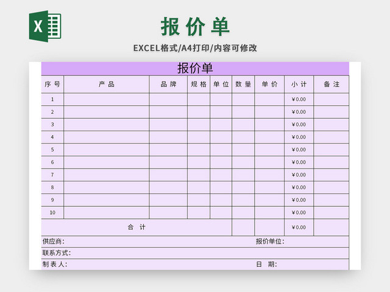Click serial number cell 10
This screenshot has width=390, height=292.
pyautogui.click(x=52, y=212)
